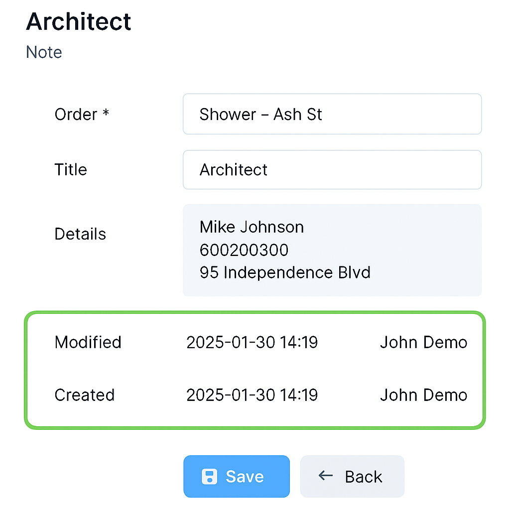Image resolution: width=510 pixels, height=510 pixels.
Task: Click the Architect page heading
Action: [78, 21]
